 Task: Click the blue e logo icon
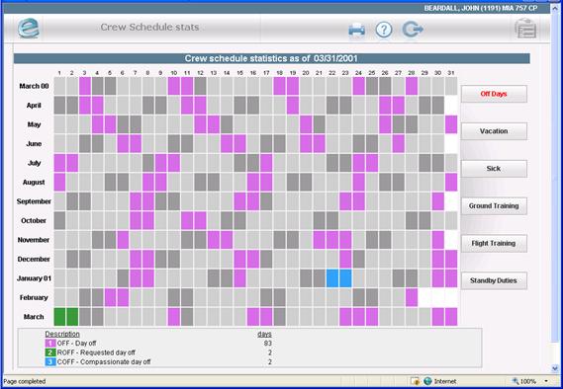[29, 28]
